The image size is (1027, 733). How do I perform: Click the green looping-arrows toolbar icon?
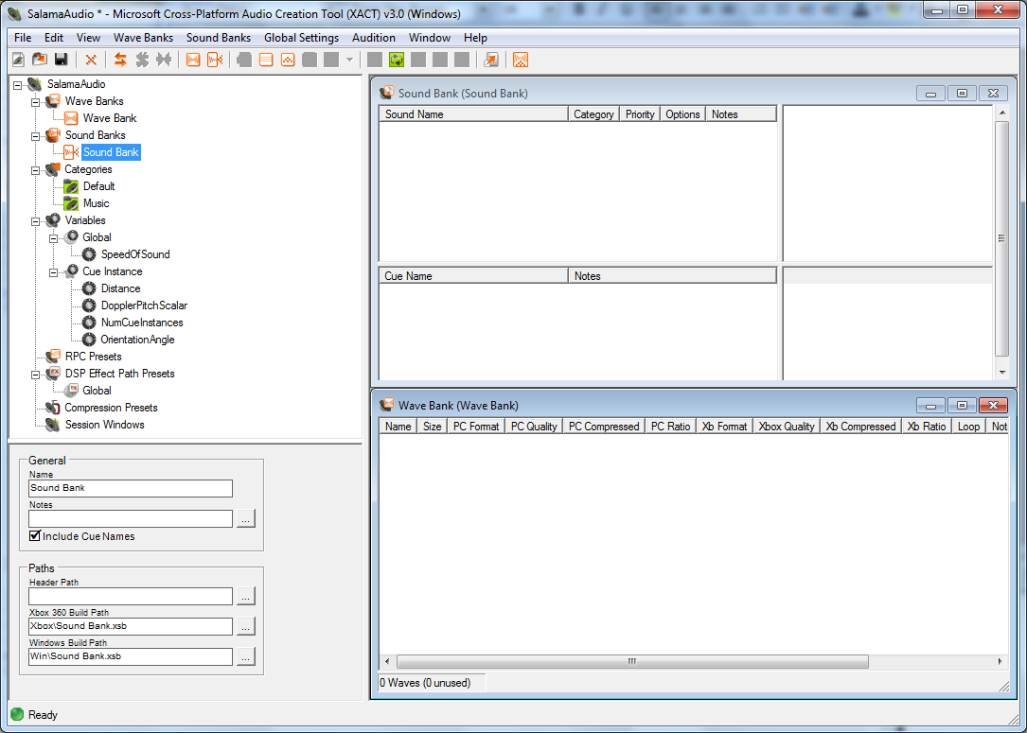[x=397, y=60]
